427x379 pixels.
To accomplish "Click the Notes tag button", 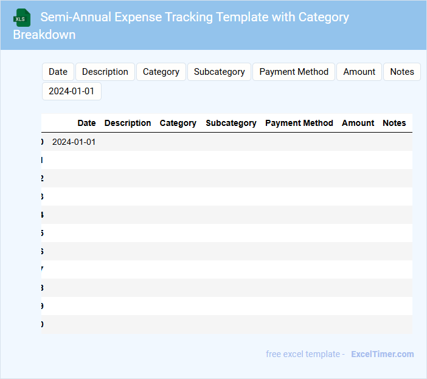I will pos(402,72).
